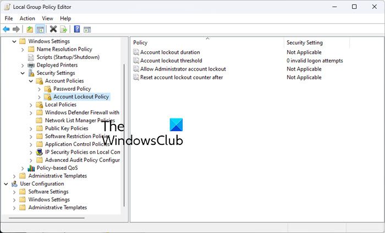Click the Local Policies folder icon

[39, 105]
